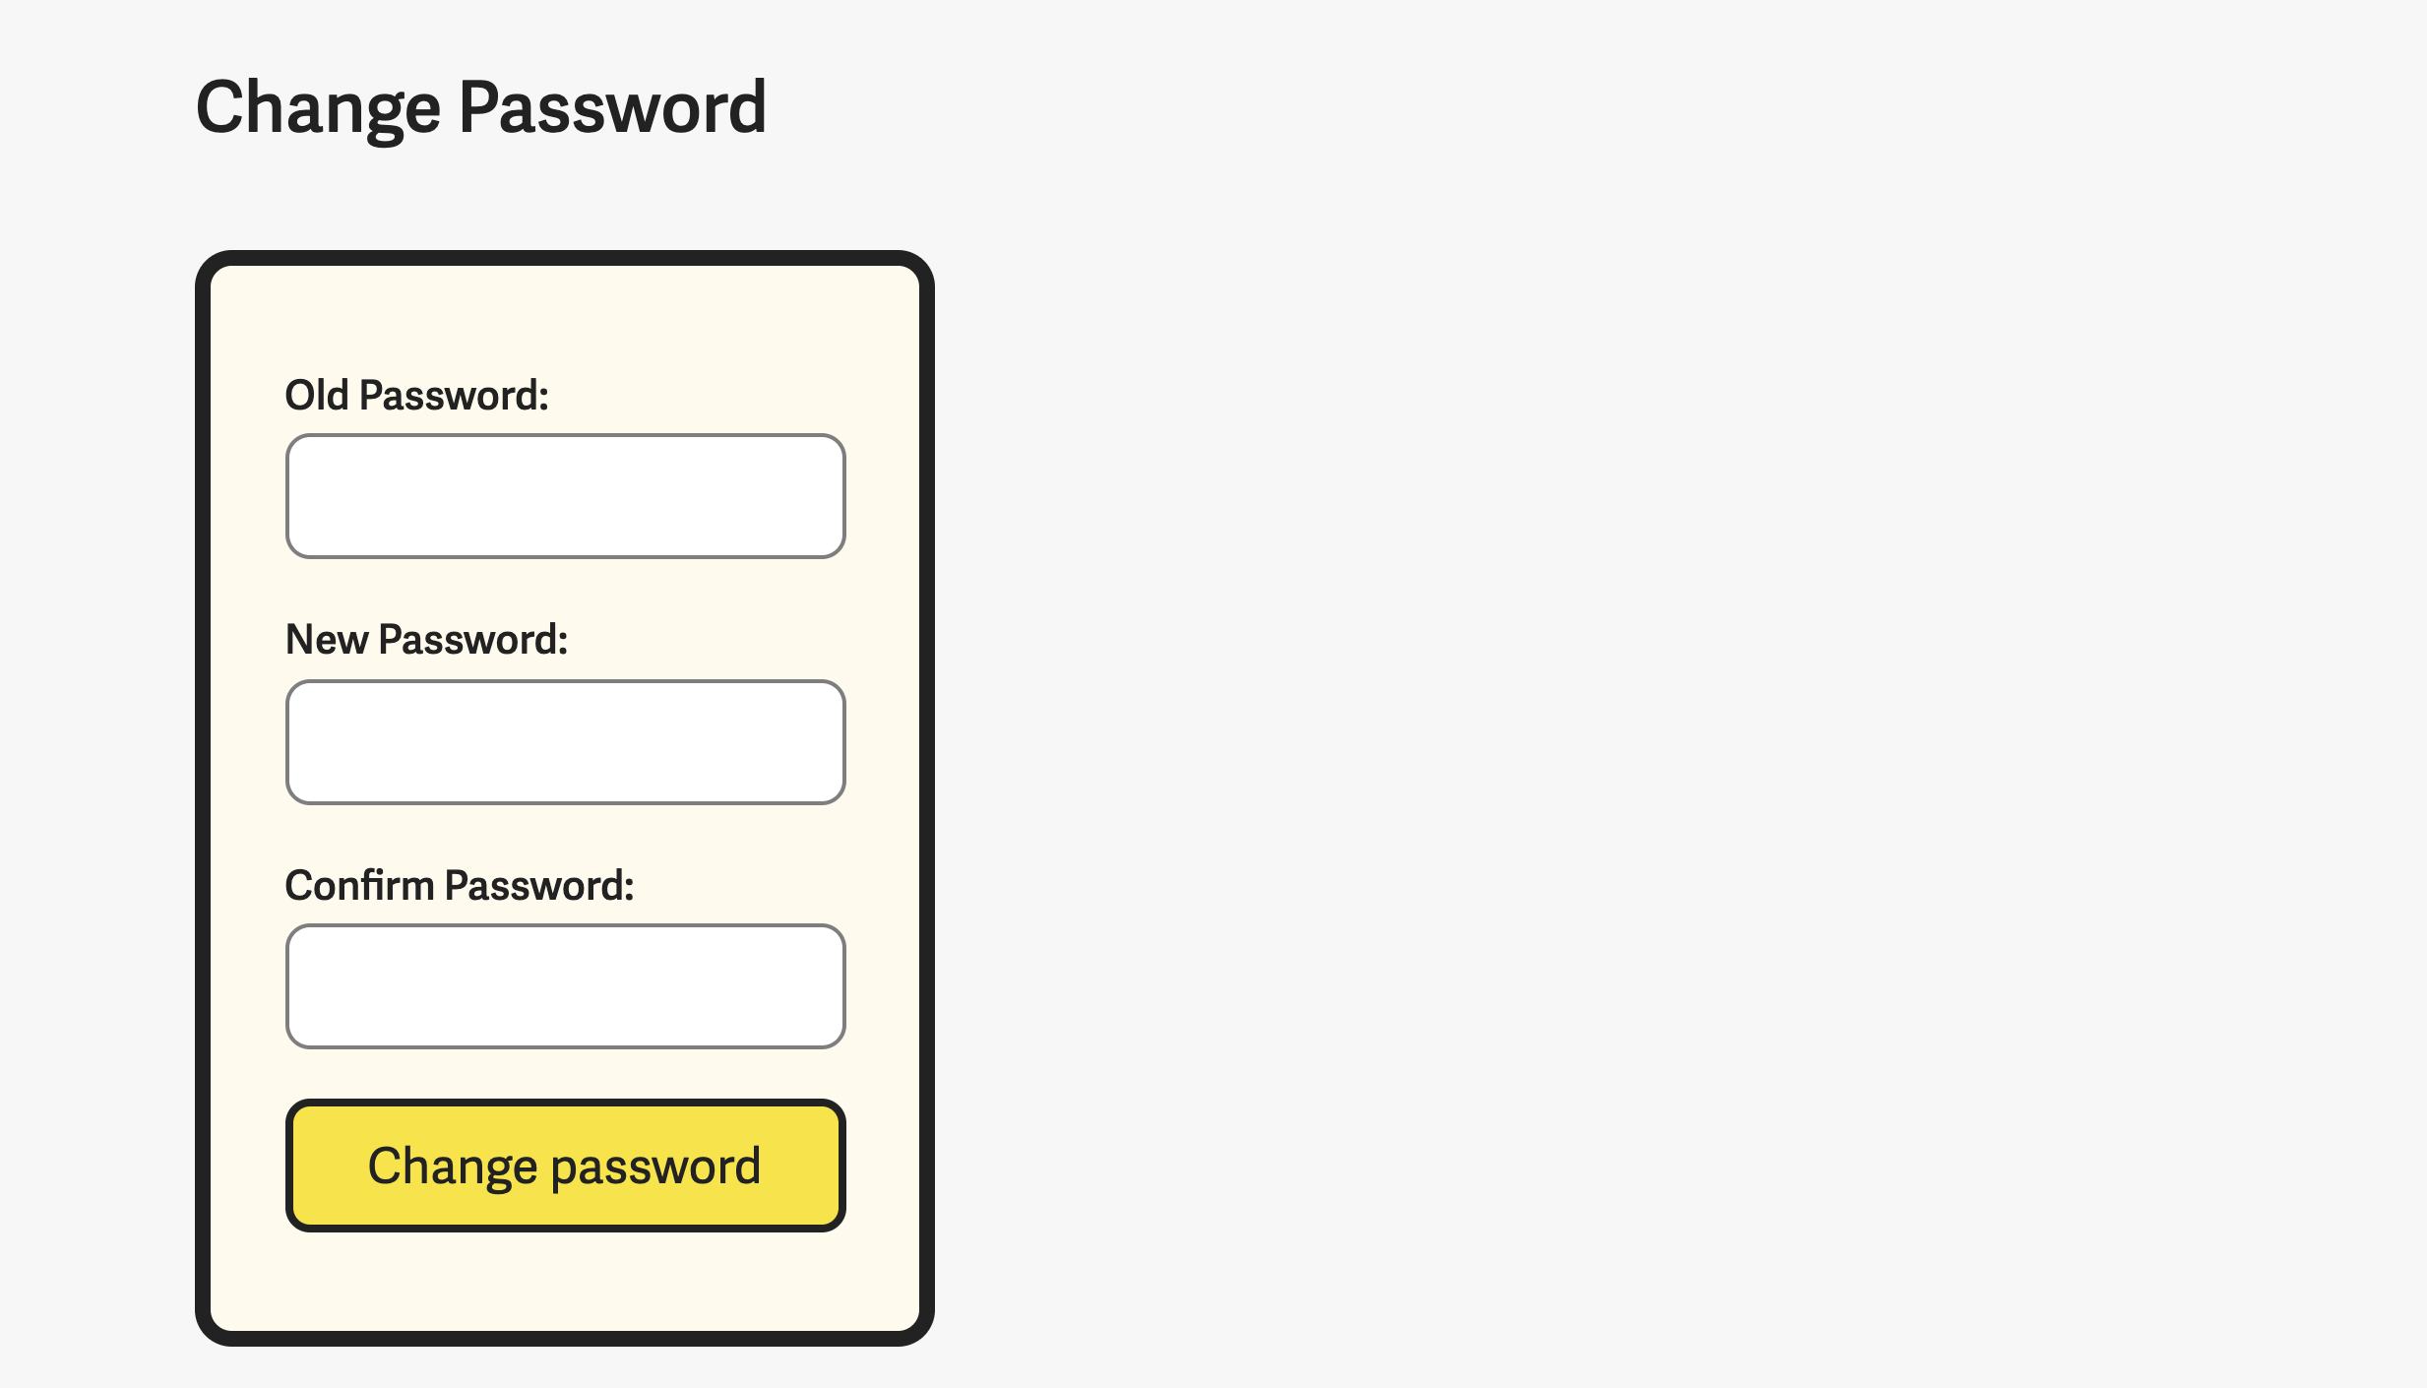
Task: Click inside the Confirm Password input field
Action: [x=564, y=985]
